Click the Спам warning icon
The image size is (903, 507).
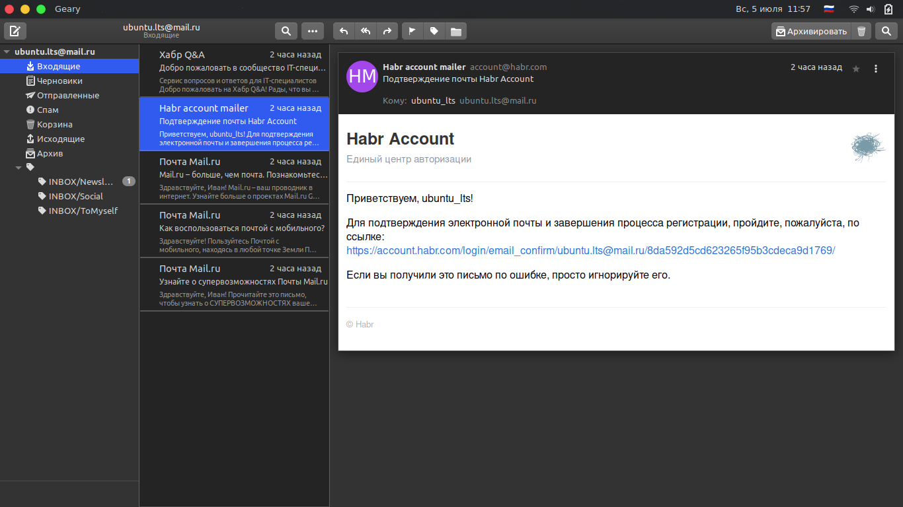point(30,110)
